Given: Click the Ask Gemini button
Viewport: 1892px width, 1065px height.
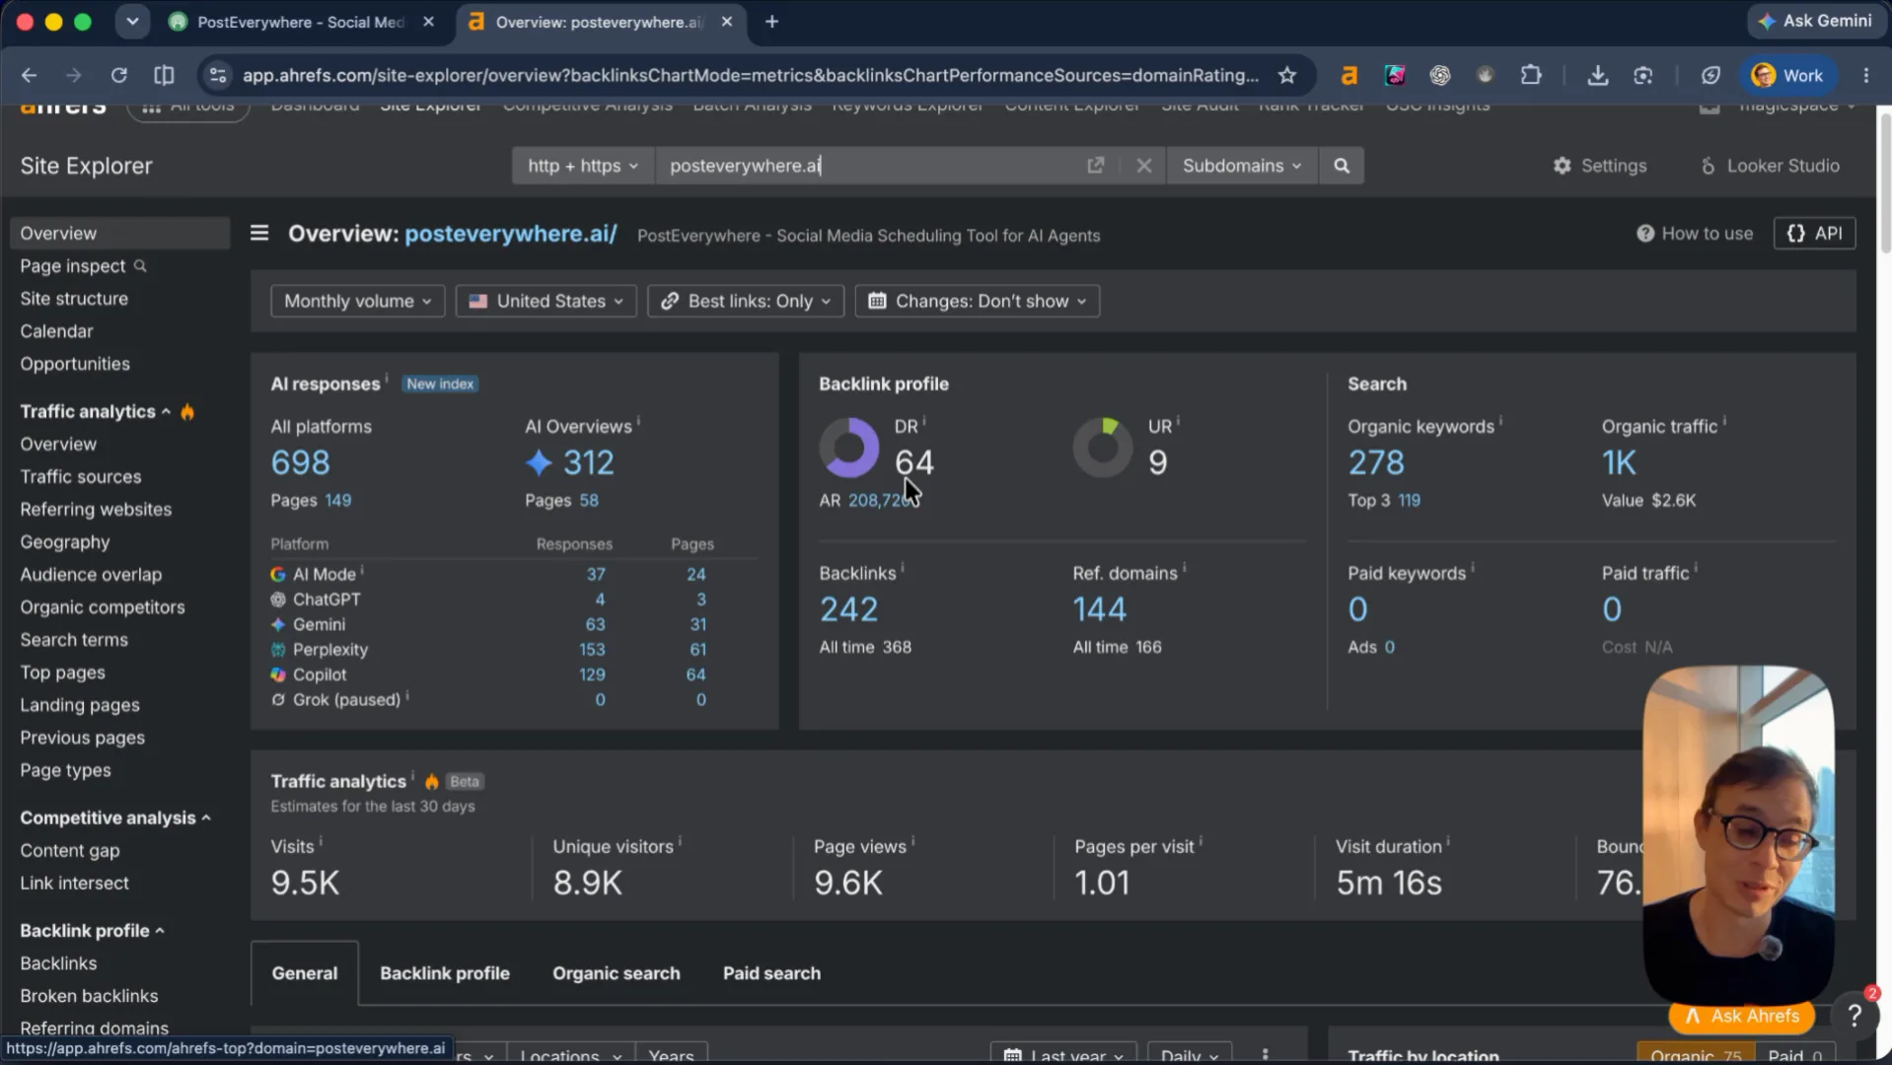Looking at the screenshot, I should click(1815, 21).
